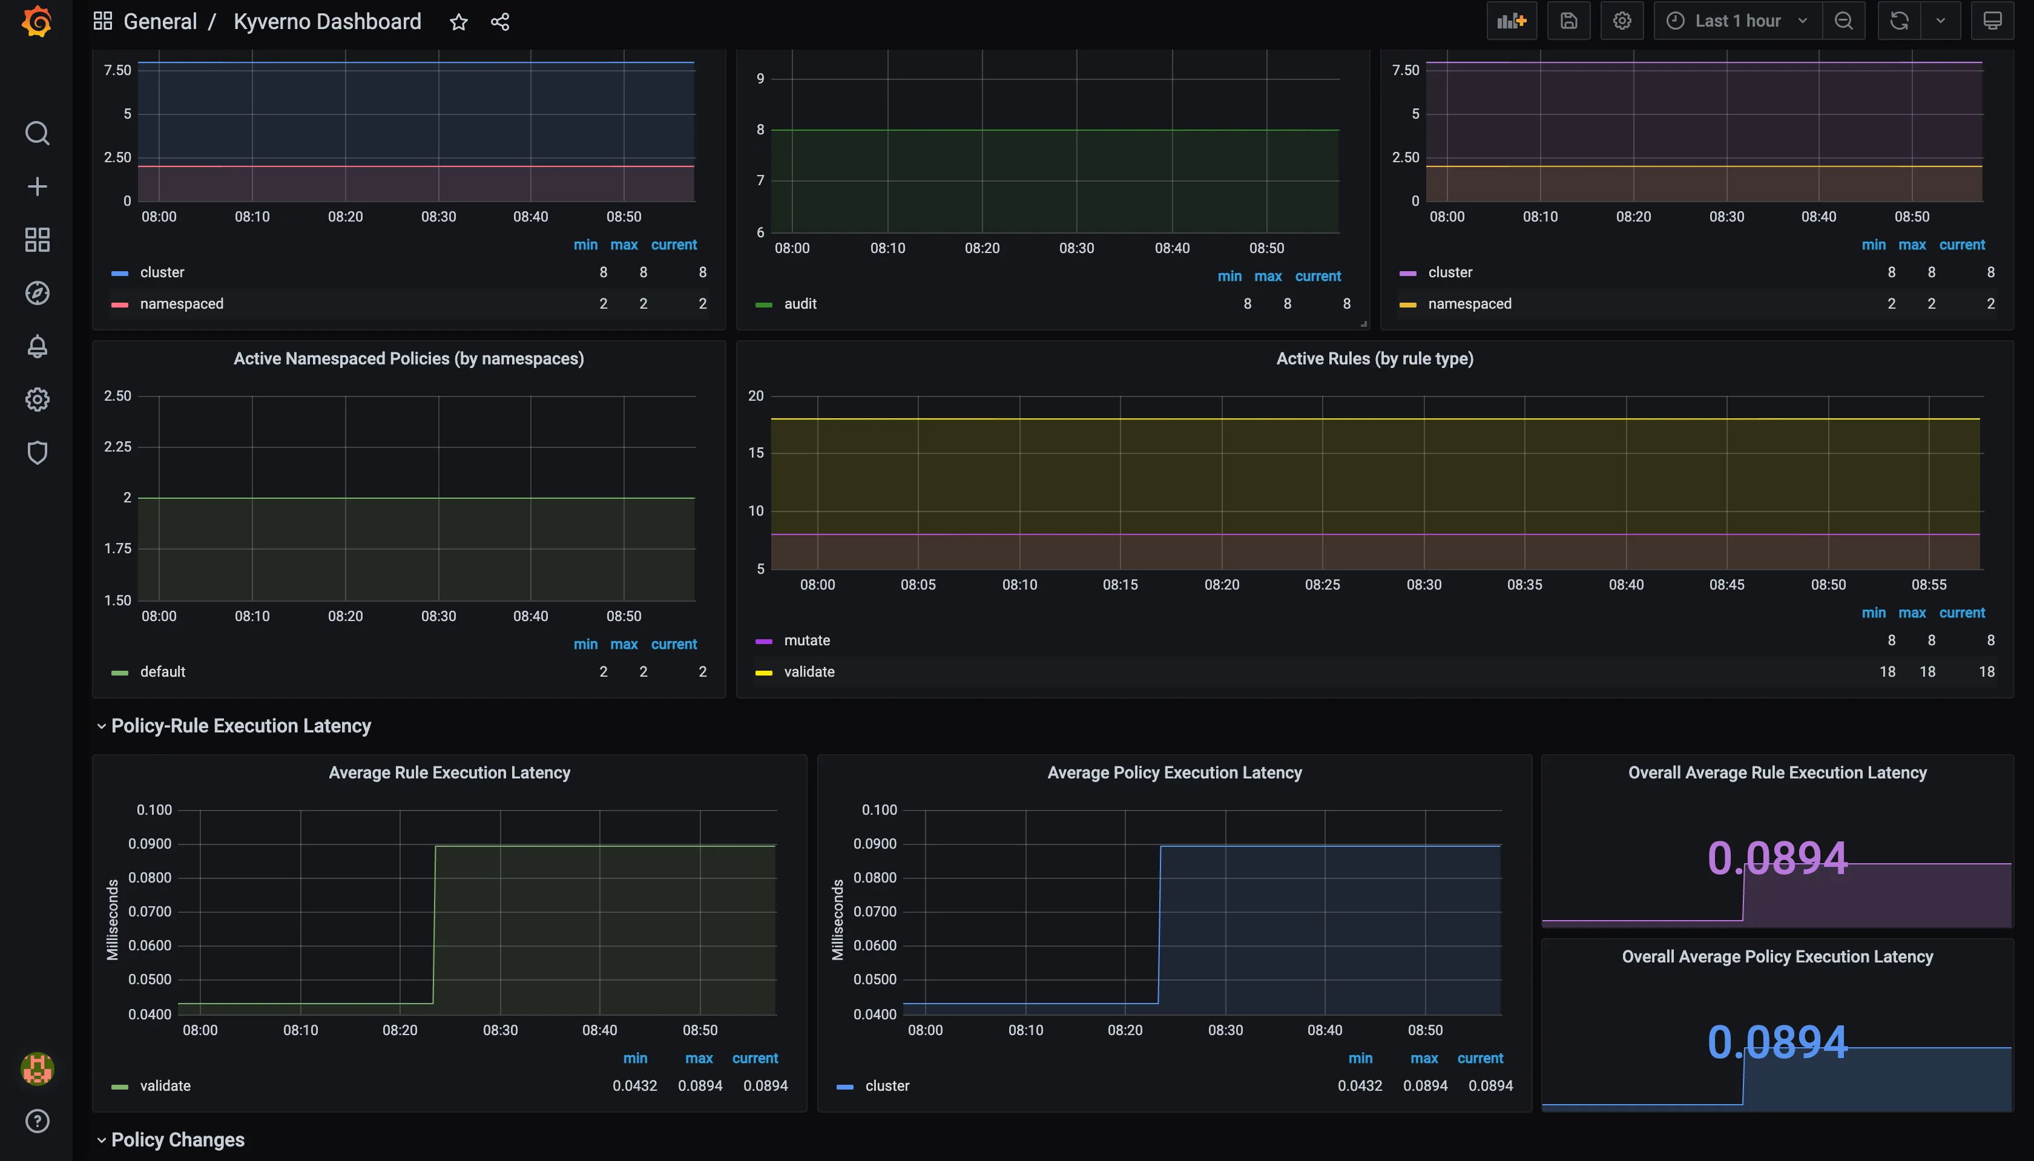Image resolution: width=2034 pixels, height=1161 pixels.
Task: Open the General folder in breadcrumb
Action: (160, 22)
